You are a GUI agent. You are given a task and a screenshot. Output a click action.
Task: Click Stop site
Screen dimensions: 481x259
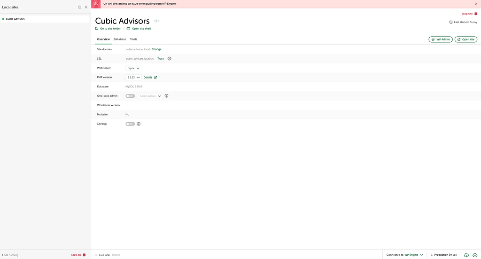469,14
